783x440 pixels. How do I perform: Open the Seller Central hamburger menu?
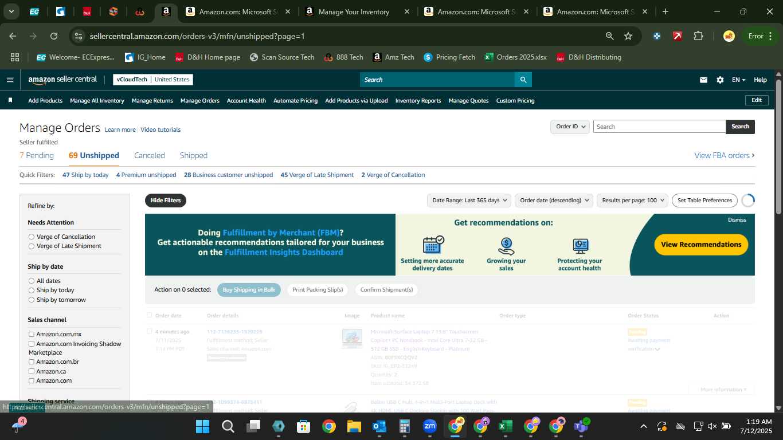coord(10,80)
